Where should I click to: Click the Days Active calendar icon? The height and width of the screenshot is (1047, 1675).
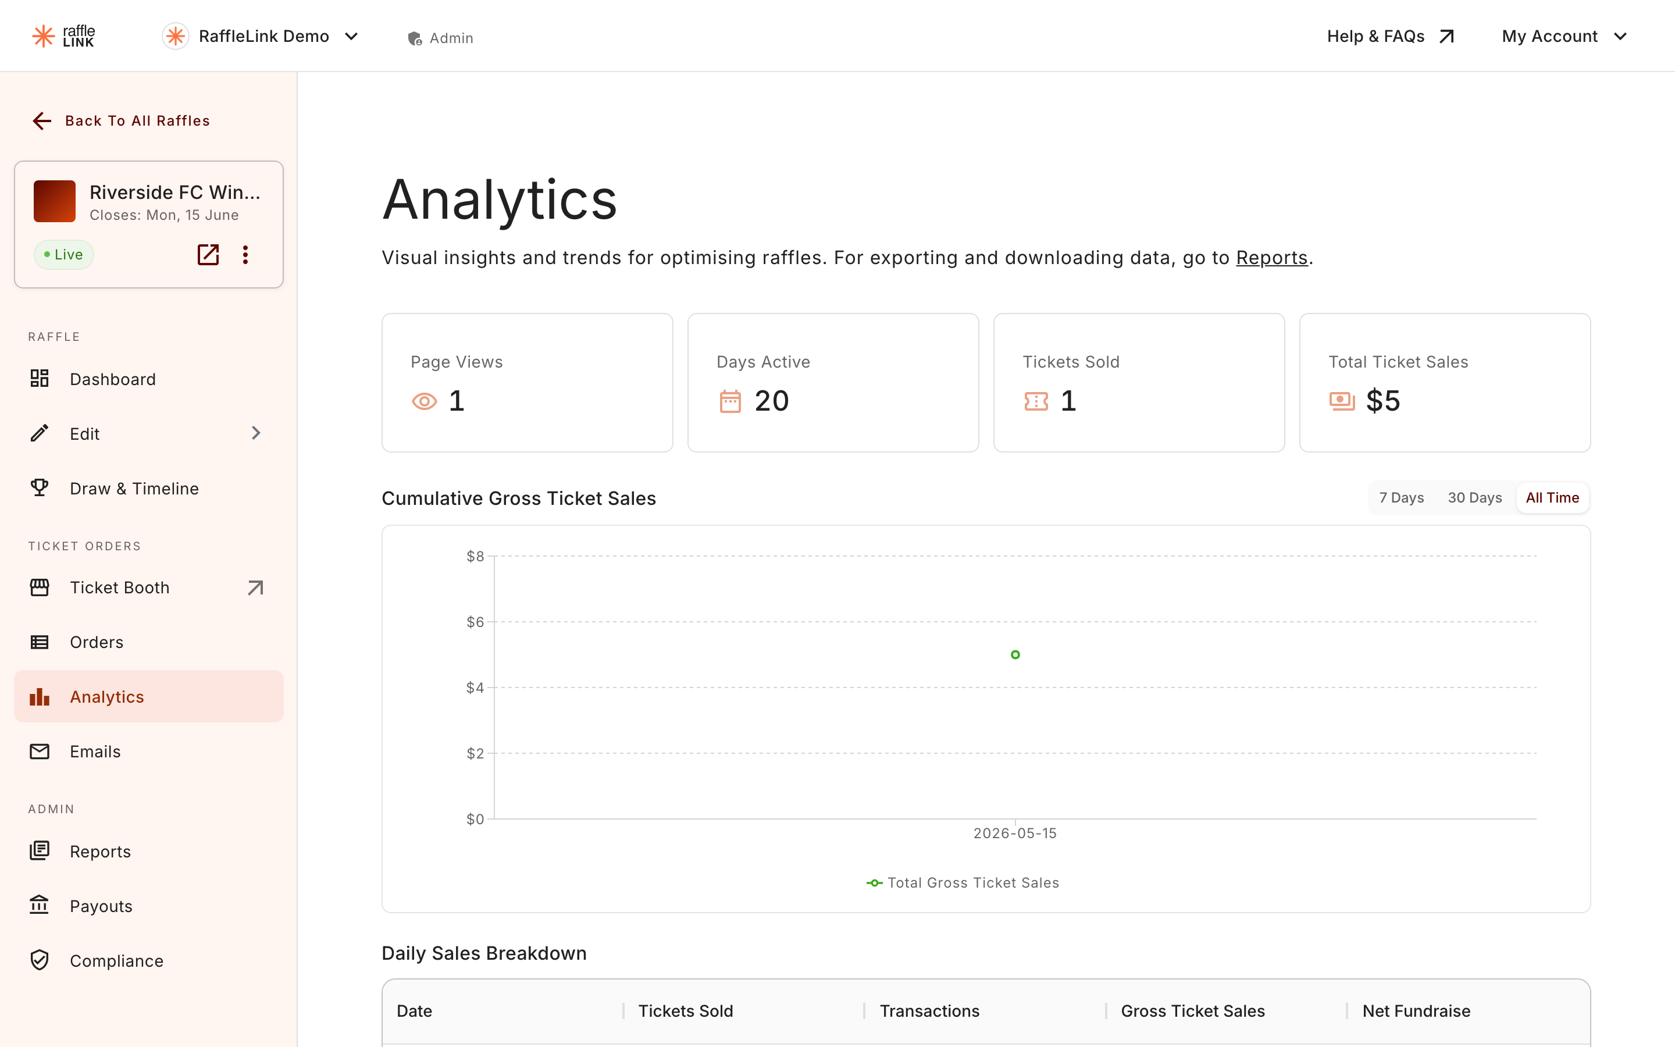[x=730, y=401]
